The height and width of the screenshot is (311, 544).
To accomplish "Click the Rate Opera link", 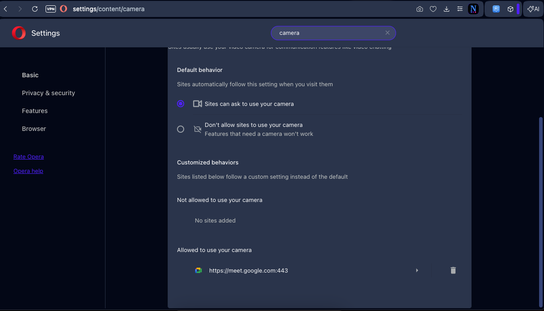I will pos(29,157).
